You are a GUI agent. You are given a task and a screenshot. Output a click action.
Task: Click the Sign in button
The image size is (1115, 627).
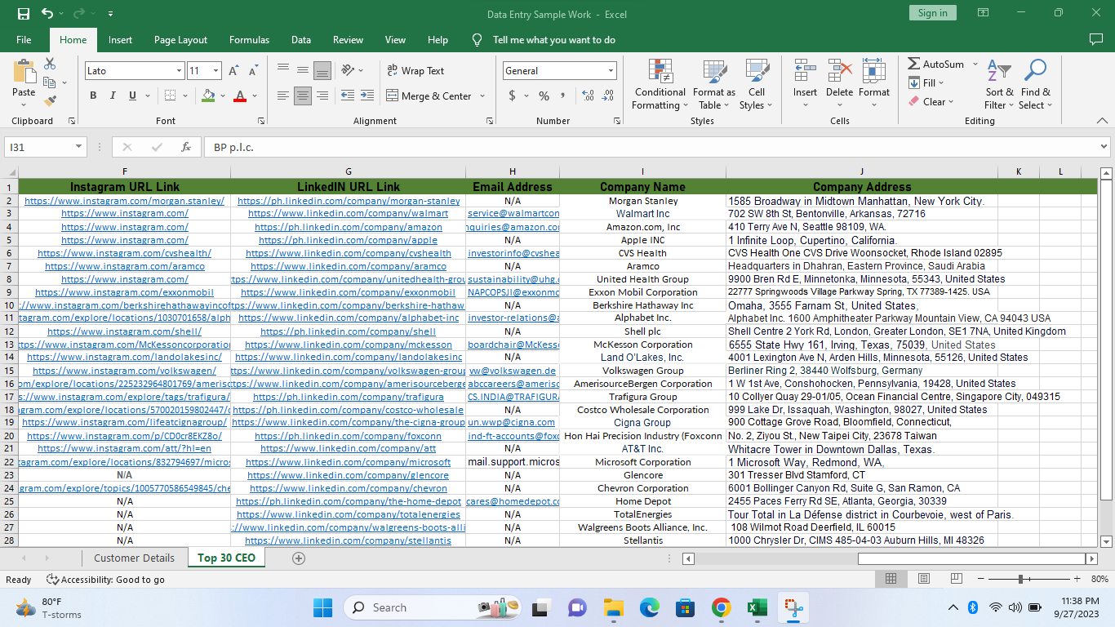pyautogui.click(x=932, y=13)
